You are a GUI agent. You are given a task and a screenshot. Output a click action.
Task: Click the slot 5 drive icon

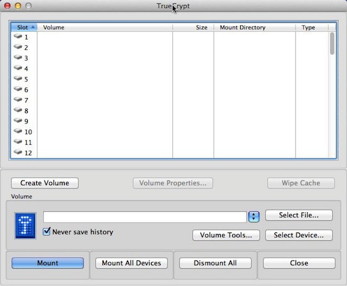click(18, 79)
